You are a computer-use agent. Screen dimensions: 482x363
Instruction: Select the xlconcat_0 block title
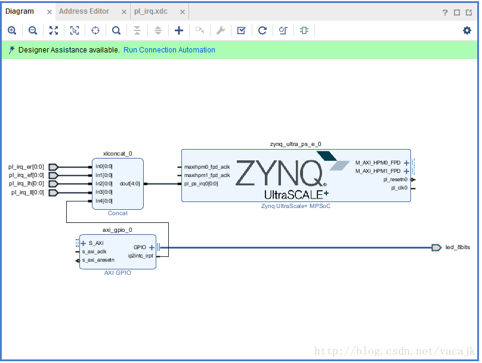click(x=118, y=154)
